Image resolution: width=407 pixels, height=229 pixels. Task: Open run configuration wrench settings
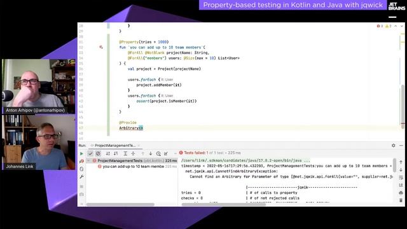[81, 177]
